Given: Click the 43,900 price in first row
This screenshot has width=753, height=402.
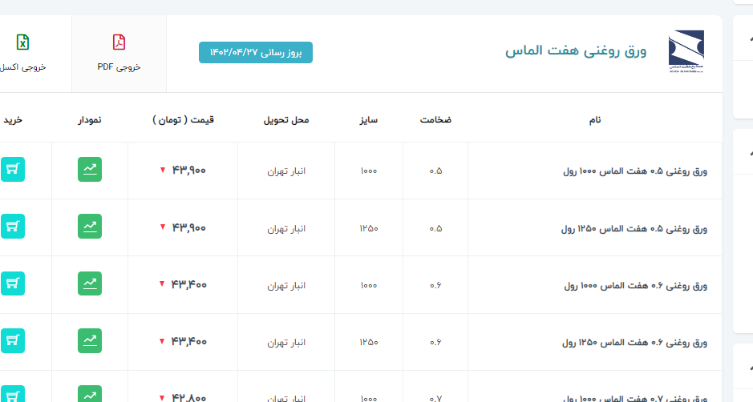Looking at the screenshot, I should pos(188,171).
